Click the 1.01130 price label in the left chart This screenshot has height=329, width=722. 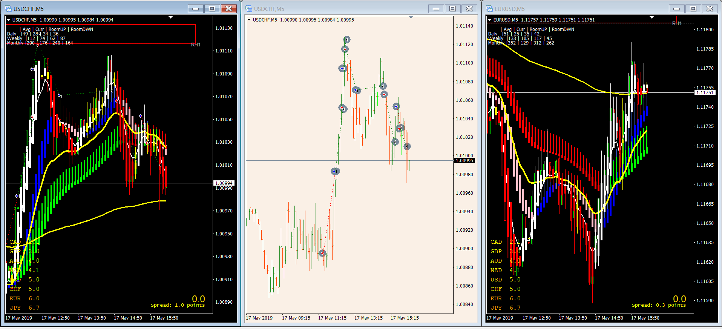[x=224, y=28]
